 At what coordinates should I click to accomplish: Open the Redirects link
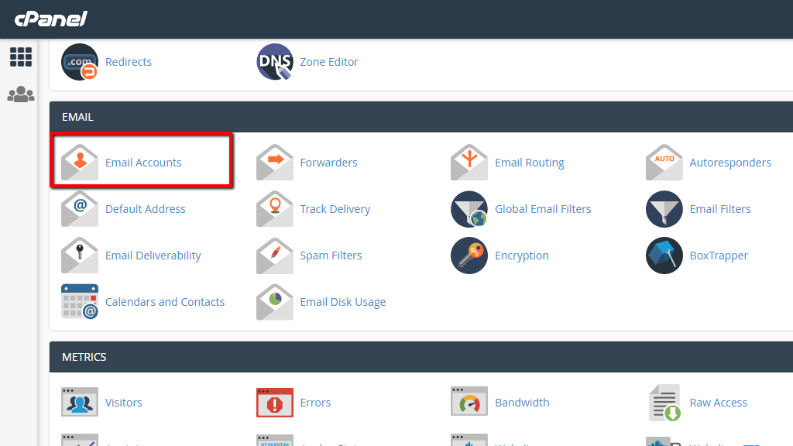coord(127,62)
